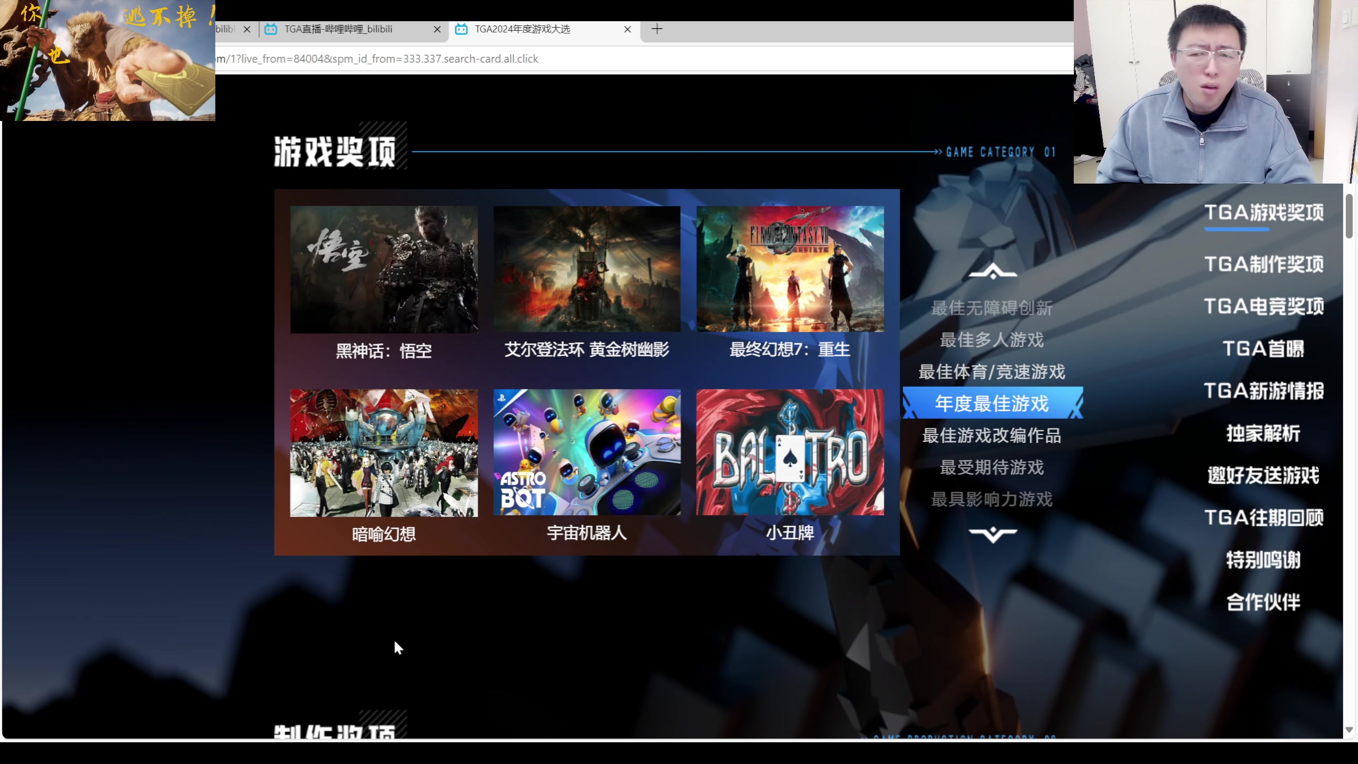Open the 邀好友送游戏 link
Image resolution: width=1358 pixels, height=764 pixels.
(x=1264, y=475)
